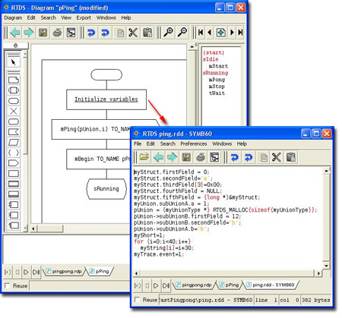Enable Reuse checkbox in the editor window
Image resolution: width=342 pixels, height=318 pixels.
(x=137, y=300)
